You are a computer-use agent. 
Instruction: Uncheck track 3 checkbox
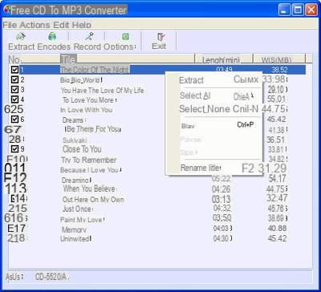click(x=15, y=89)
